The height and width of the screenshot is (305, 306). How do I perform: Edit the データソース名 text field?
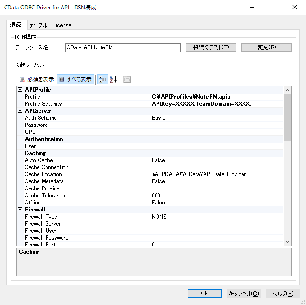(x=123, y=47)
